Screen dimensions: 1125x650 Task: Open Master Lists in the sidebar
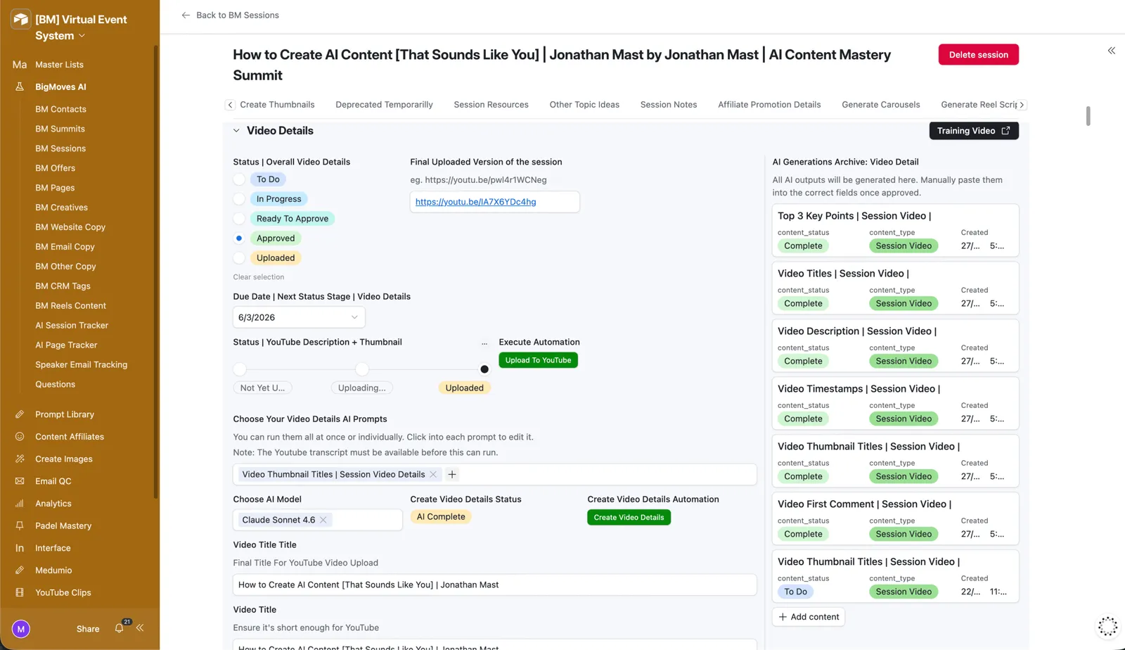pyautogui.click(x=59, y=65)
